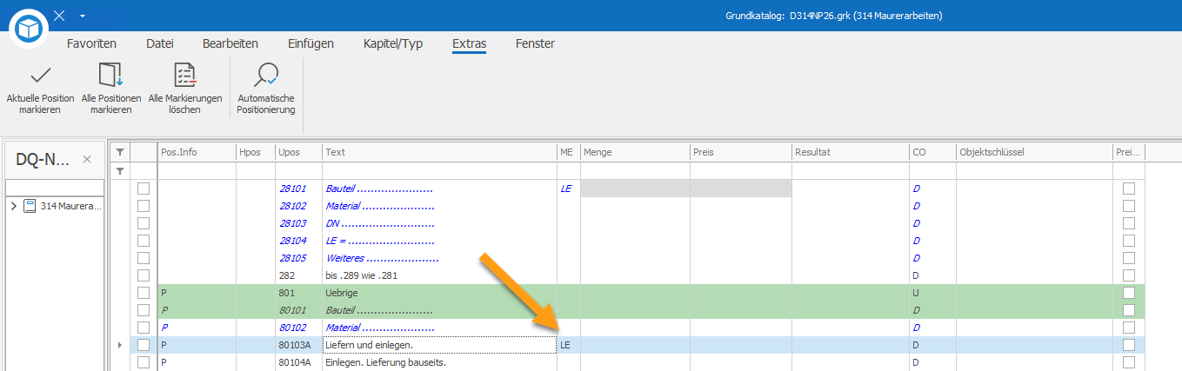
Task: Open the Datei ribbon tab
Action: click(159, 43)
